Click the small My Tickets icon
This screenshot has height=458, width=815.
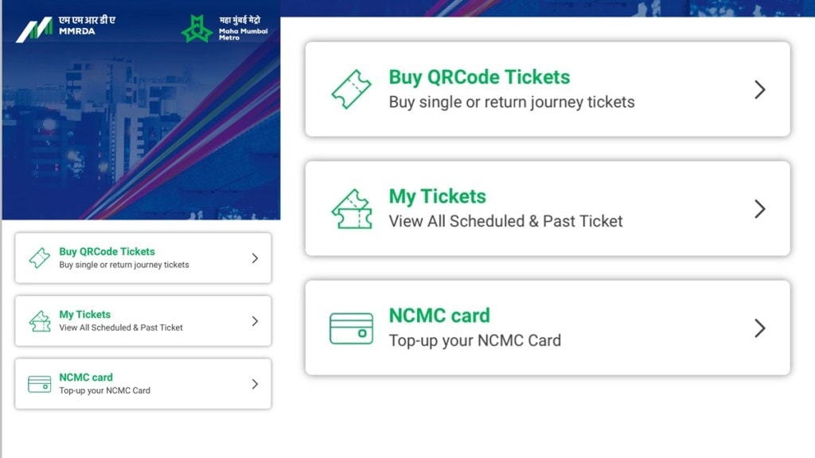[x=39, y=321]
